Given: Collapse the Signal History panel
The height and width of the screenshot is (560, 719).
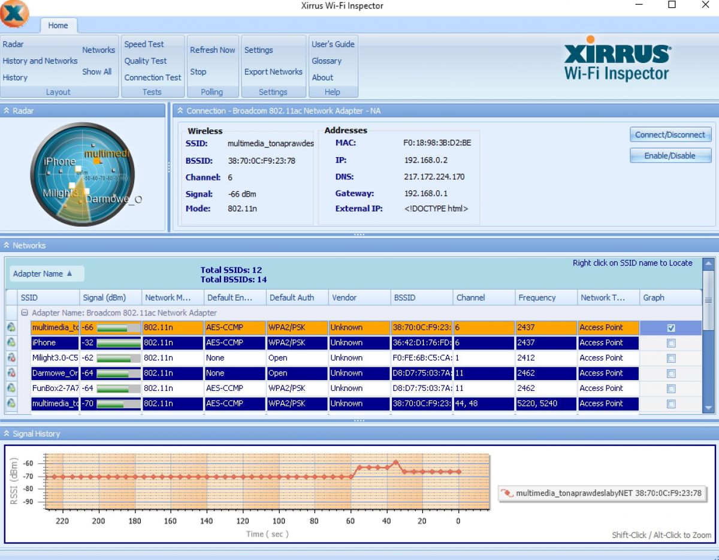Looking at the screenshot, I should [x=7, y=433].
